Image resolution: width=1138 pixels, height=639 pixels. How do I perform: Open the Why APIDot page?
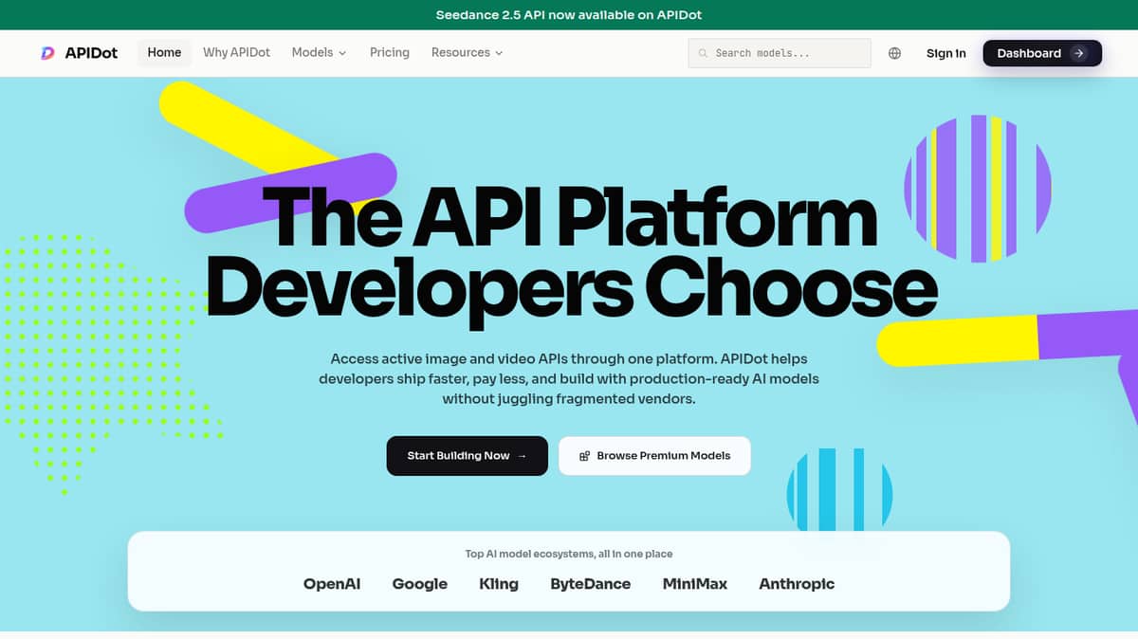(x=236, y=52)
